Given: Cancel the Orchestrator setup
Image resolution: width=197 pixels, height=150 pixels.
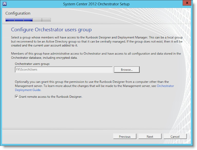Looking at the screenshot, I should 175,136.
